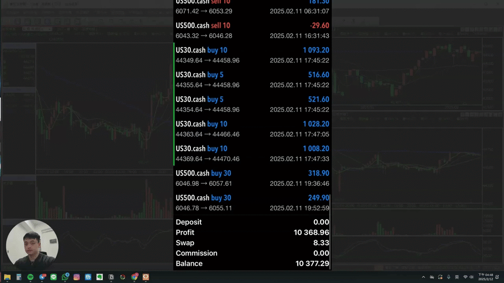
Task: Open Notion from the taskbar
Action: click(x=111, y=277)
